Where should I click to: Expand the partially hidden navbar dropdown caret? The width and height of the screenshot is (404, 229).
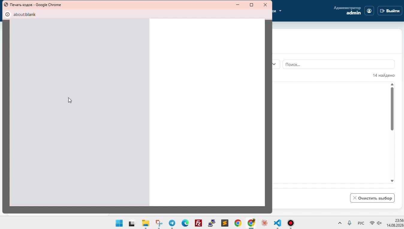(280, 11)
